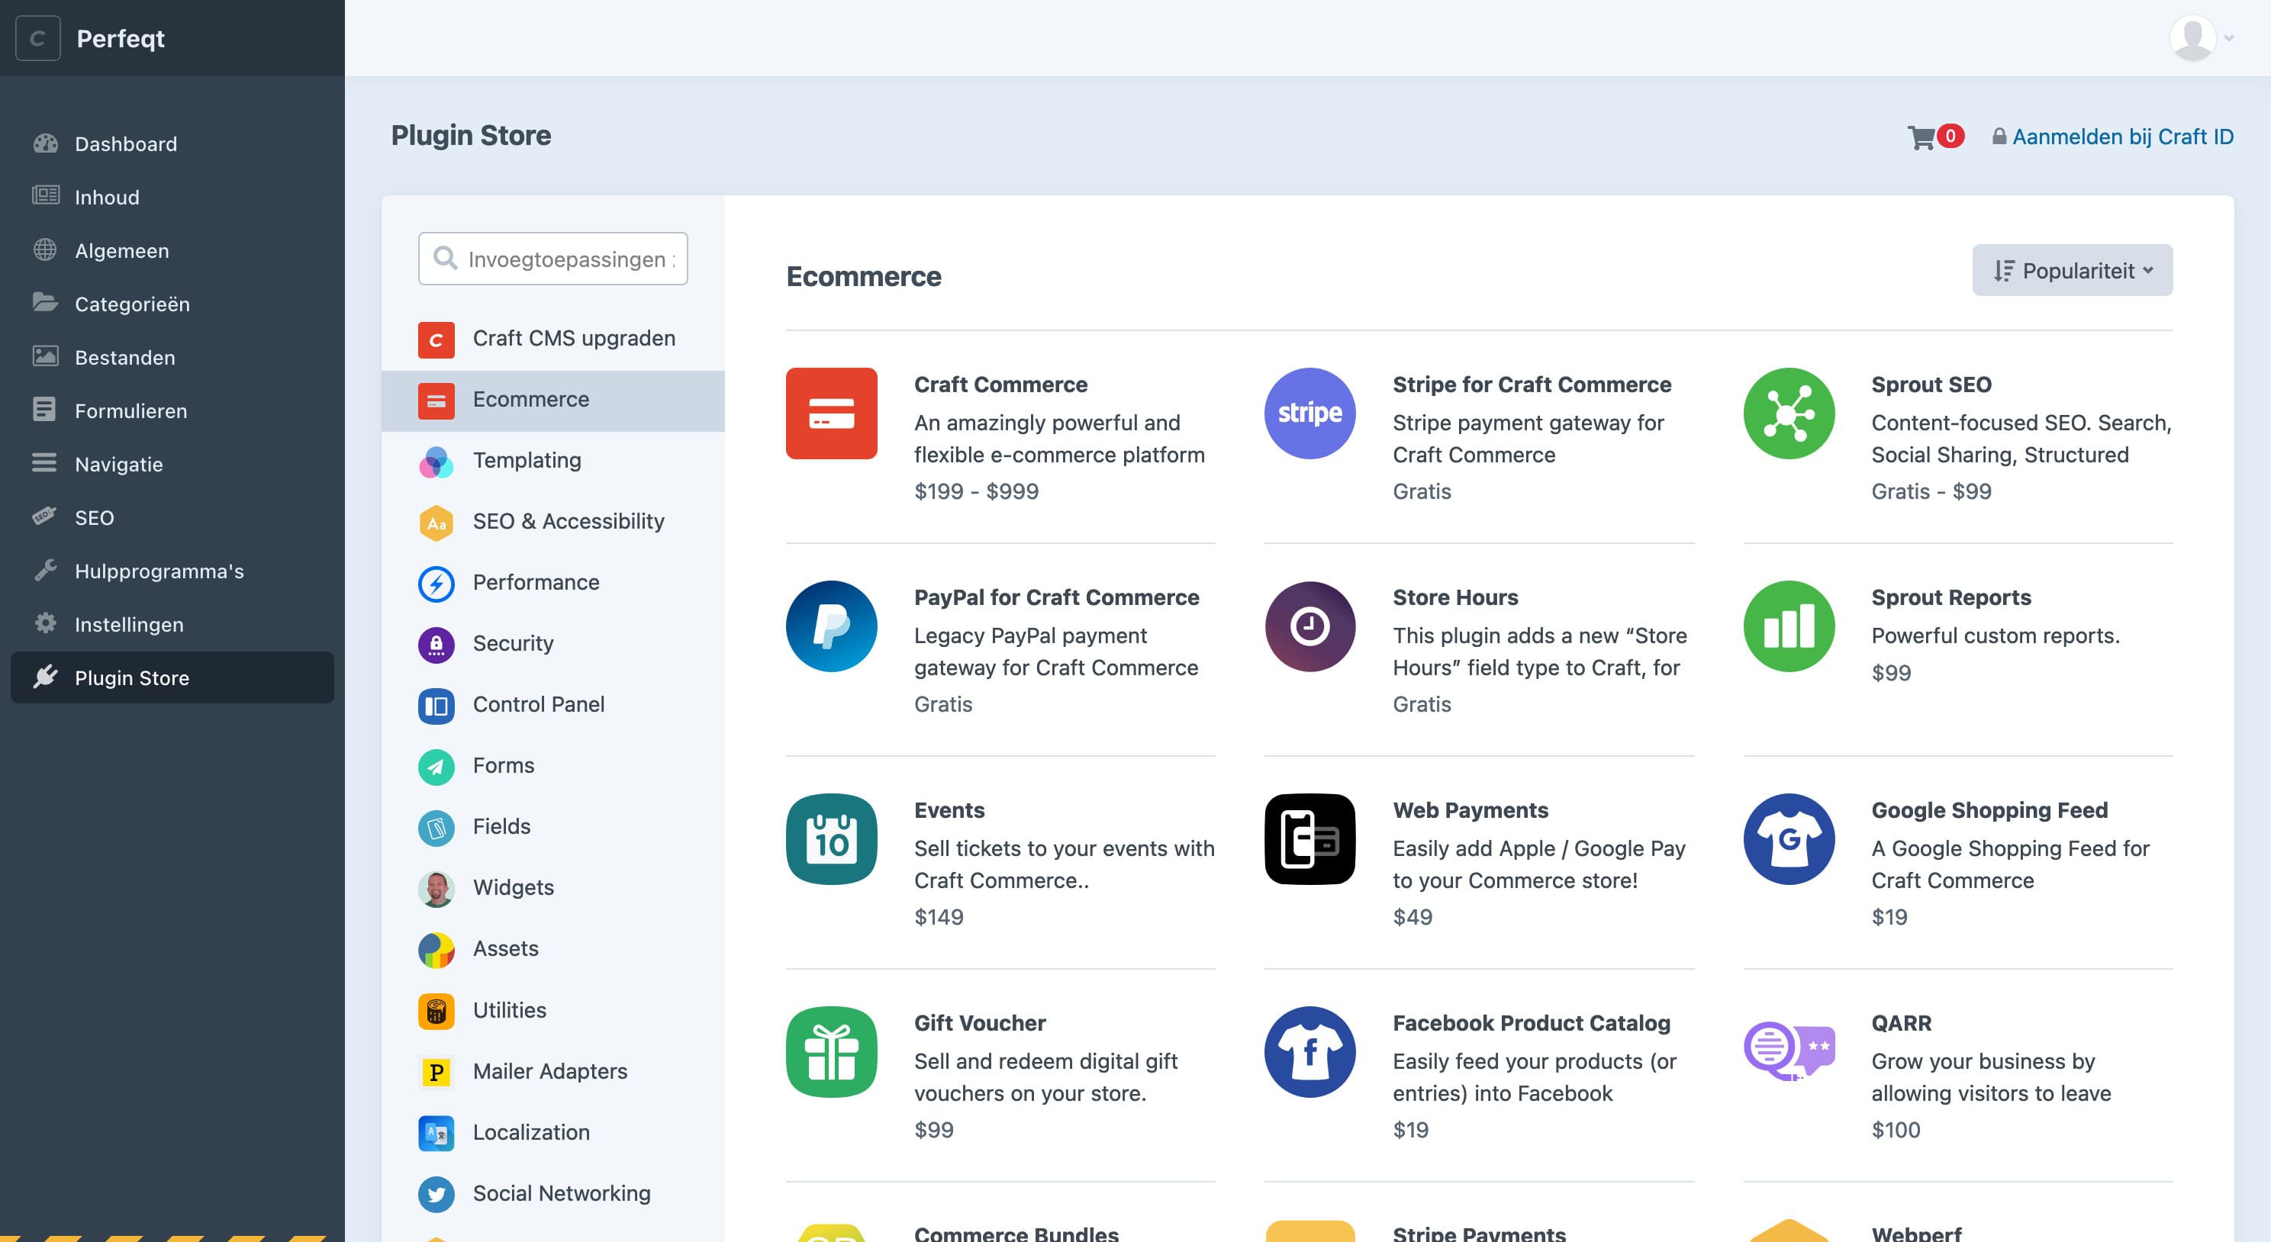Click the Craft CMS upgraden red icon

[436, 339]
